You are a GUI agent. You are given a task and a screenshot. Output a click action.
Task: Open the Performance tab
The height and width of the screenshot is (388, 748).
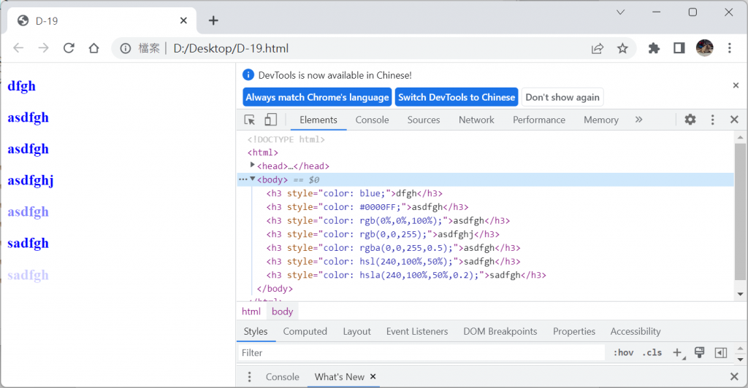click(539, 120)
